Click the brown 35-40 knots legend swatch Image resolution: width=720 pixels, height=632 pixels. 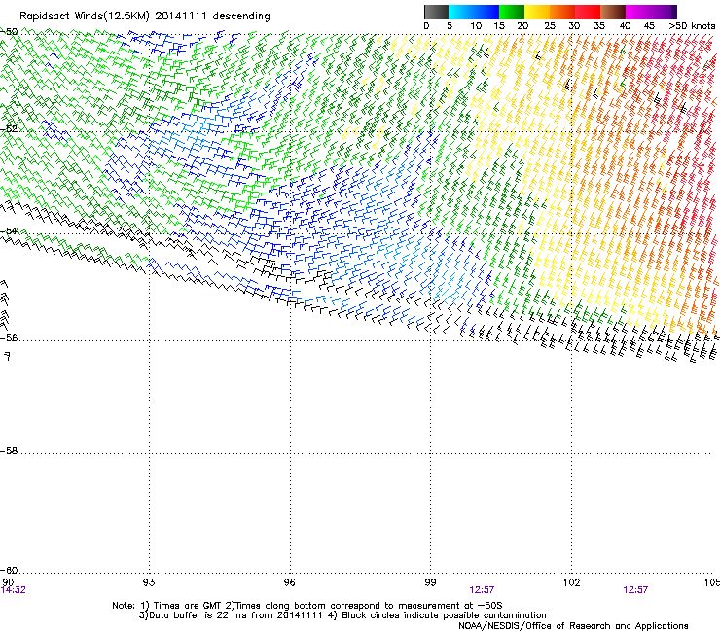[613, 12]
